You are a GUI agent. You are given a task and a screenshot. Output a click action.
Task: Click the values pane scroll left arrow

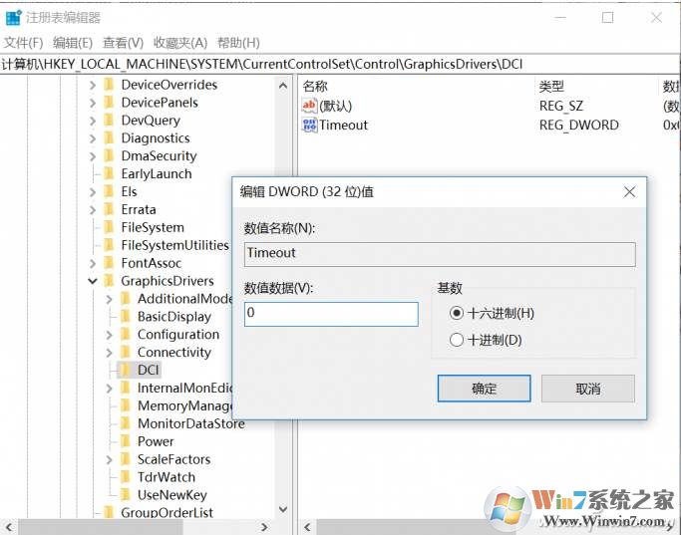[307, 527]
